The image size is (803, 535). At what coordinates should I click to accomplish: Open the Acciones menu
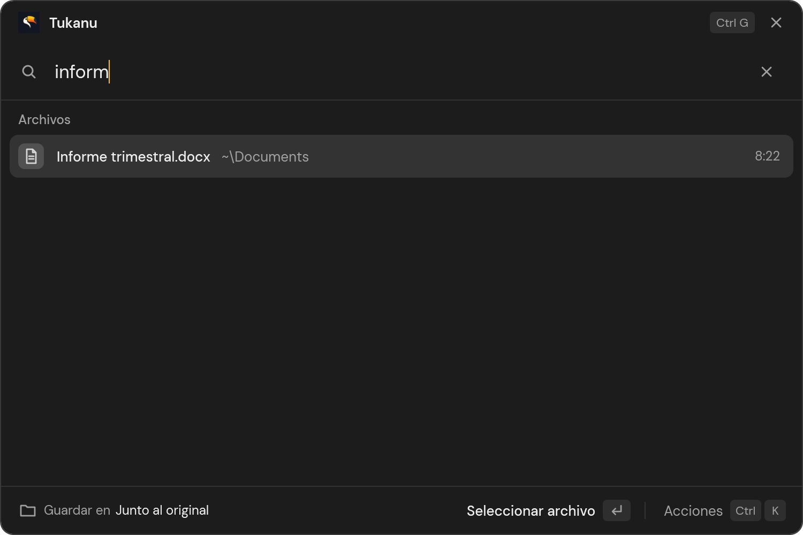pos(693,511)
